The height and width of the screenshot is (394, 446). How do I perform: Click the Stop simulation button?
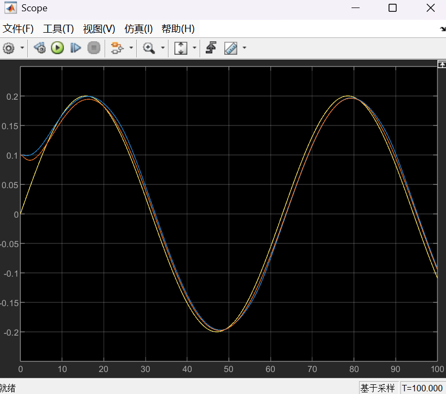pos(94,48)
